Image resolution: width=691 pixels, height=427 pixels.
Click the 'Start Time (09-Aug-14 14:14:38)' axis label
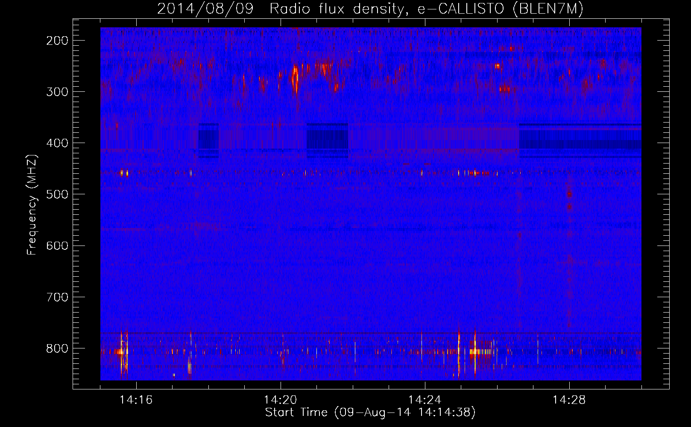coord(370,412)
